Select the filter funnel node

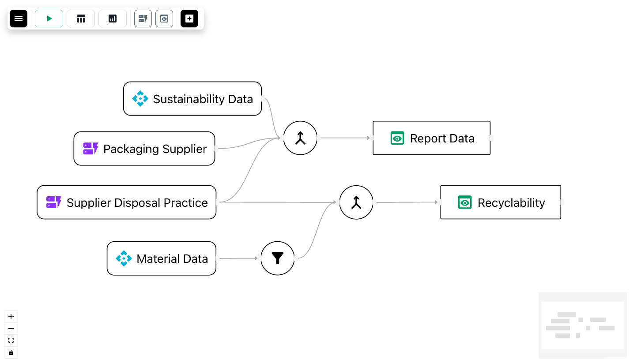coord(278,258)
